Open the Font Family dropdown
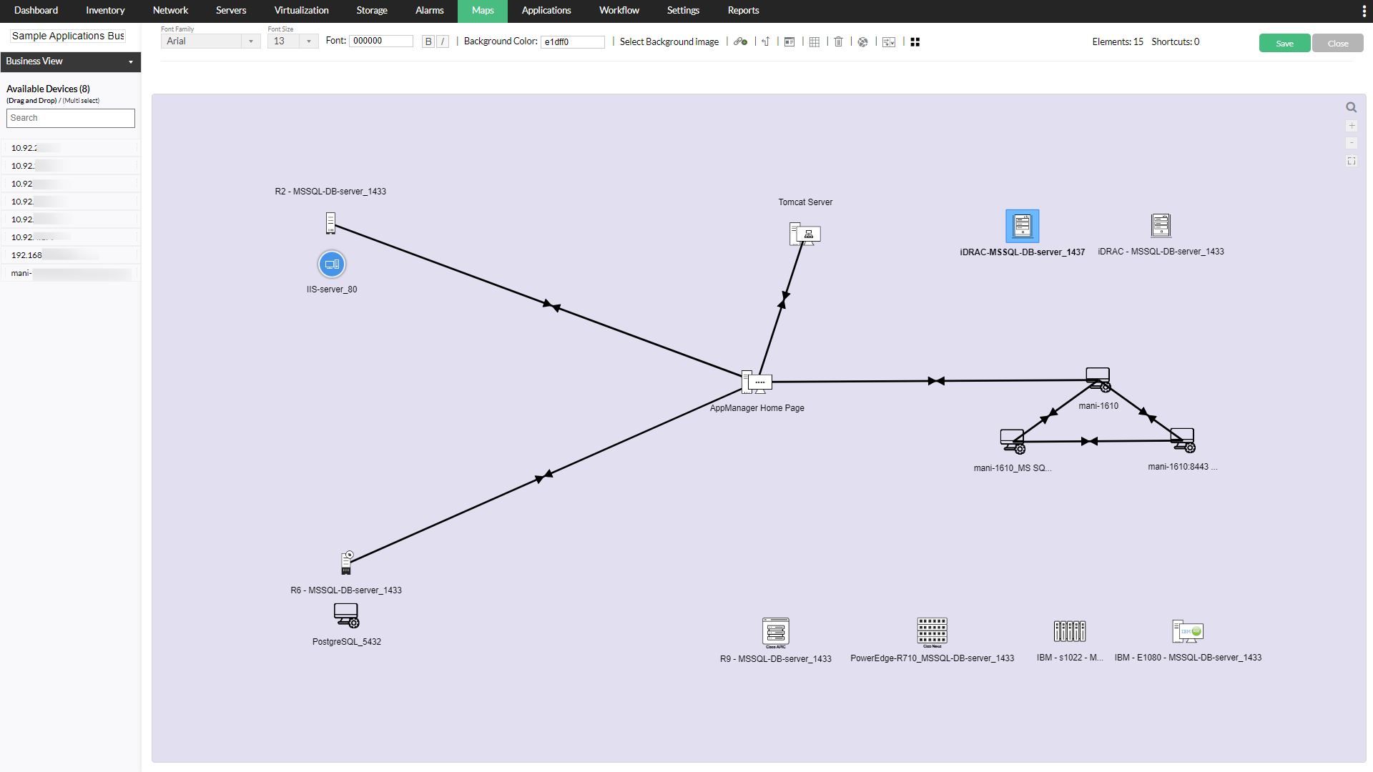 click(x=210, y=41)
